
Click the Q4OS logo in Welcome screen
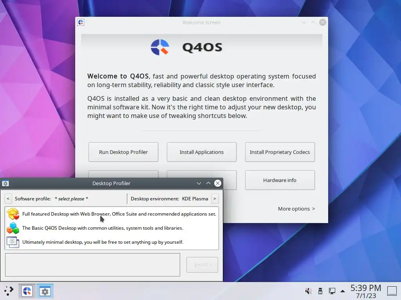[x=160, y=47]
